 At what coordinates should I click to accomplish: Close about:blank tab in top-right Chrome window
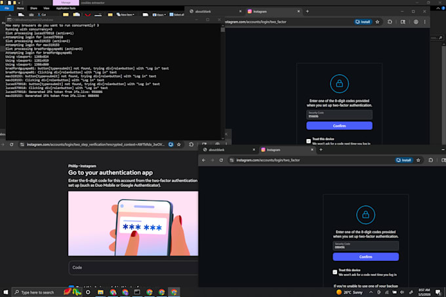pyautogui.click(x=240, y=11)
